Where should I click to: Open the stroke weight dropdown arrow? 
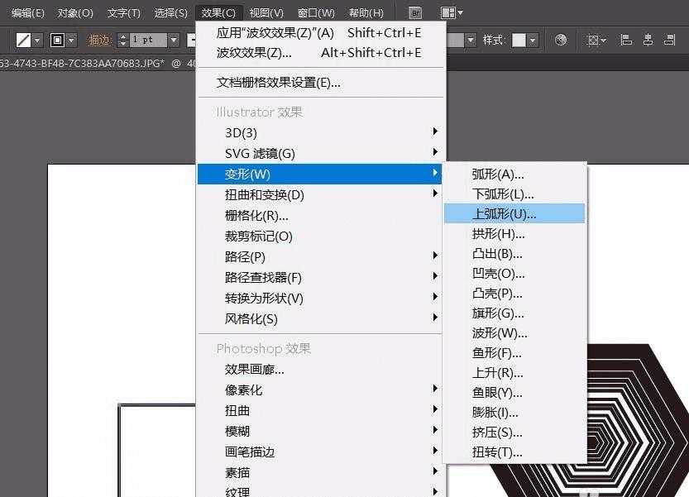172,39
